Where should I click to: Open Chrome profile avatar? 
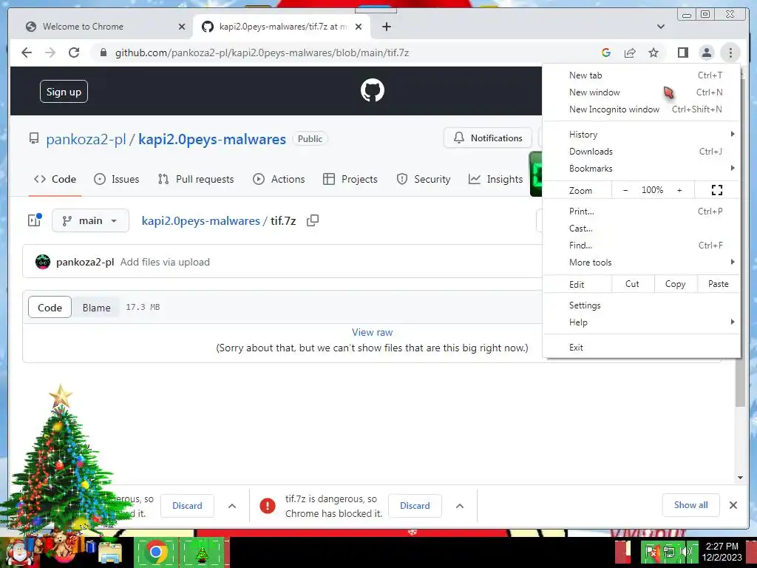(x=706, y=53)
